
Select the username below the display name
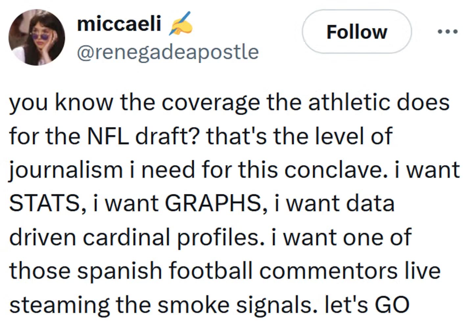click(168, 51)
